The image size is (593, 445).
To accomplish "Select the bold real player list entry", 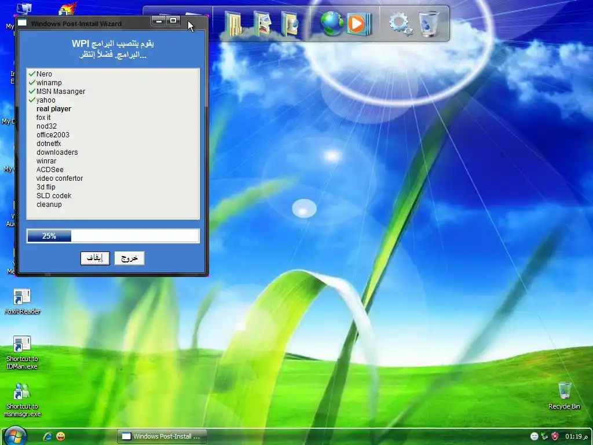I will 54,109.
